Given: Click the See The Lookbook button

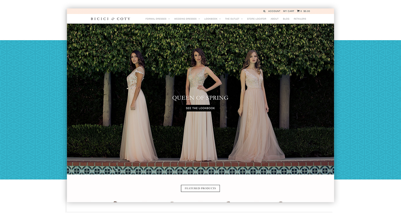Looking at the screenshot, I should point(200,108).
